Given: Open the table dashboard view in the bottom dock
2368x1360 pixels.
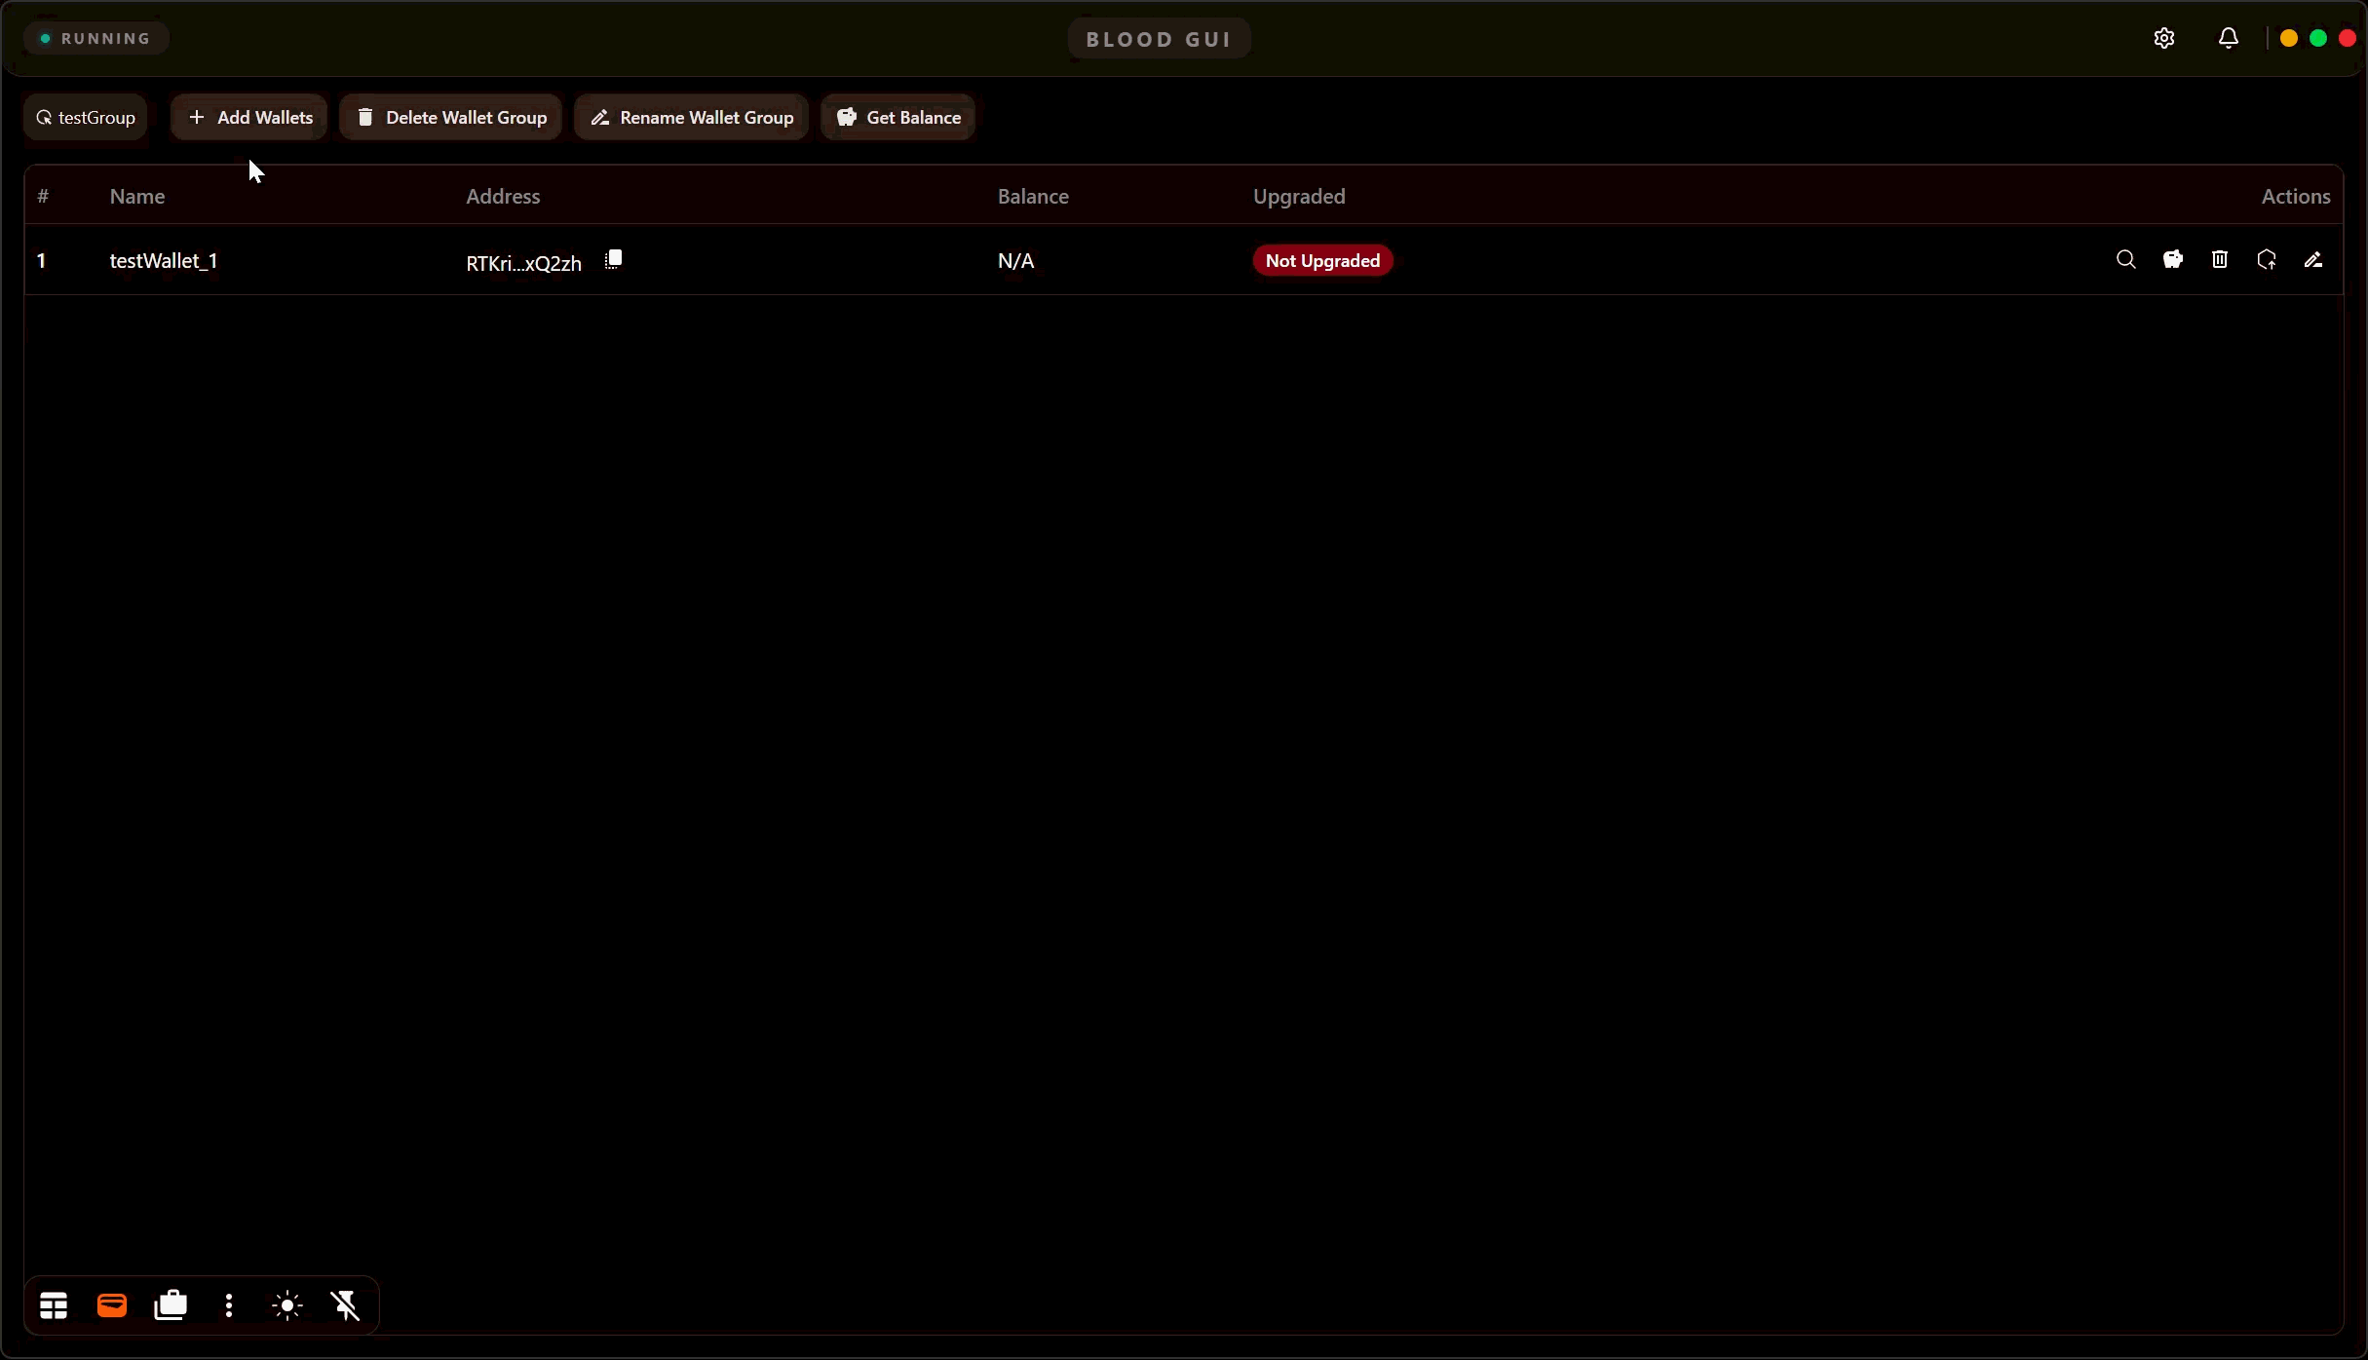Looking at the screenshot, I should pos(54,1304).
